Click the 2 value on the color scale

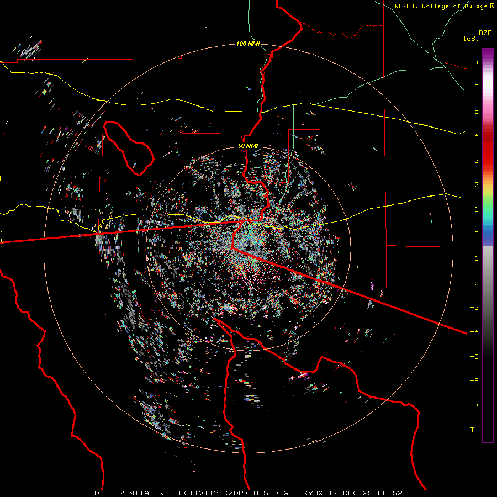(477, 185)
